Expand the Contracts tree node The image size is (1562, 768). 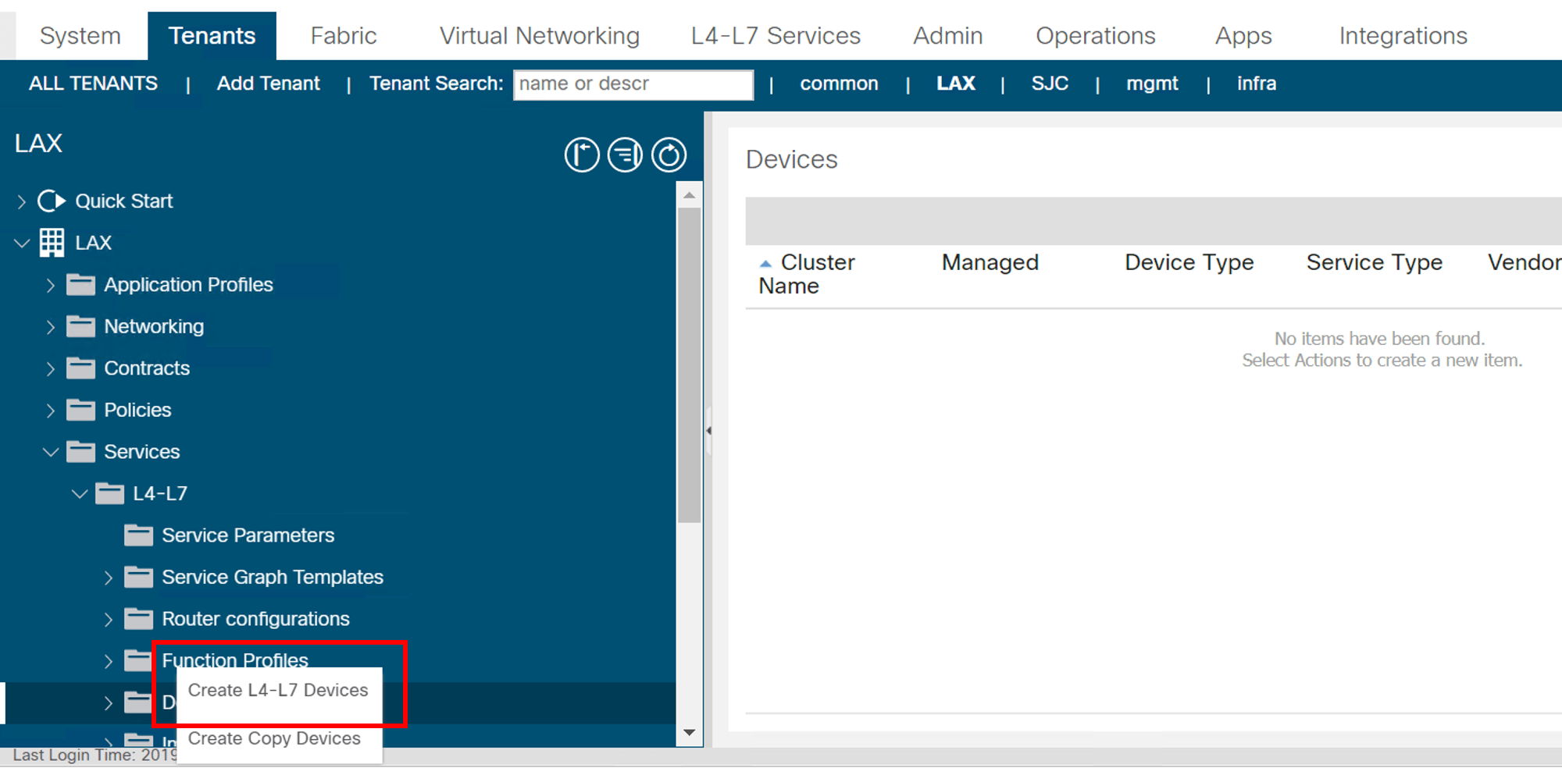[x=51, y=368]
